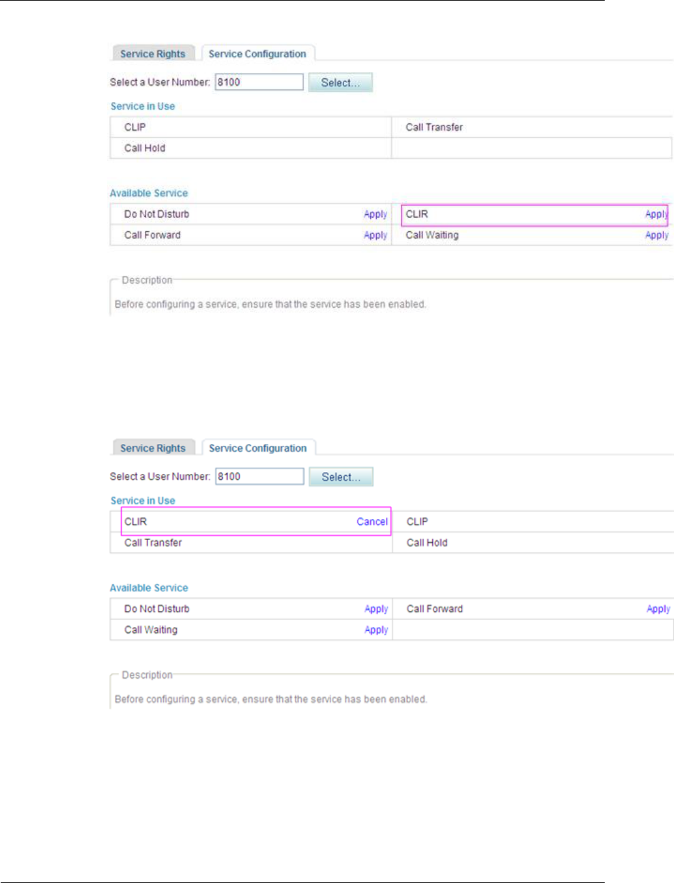Screen dimensions: 674x883
Task: Open Service Configuration tab in upper panel
Action: tap(257, 54)
